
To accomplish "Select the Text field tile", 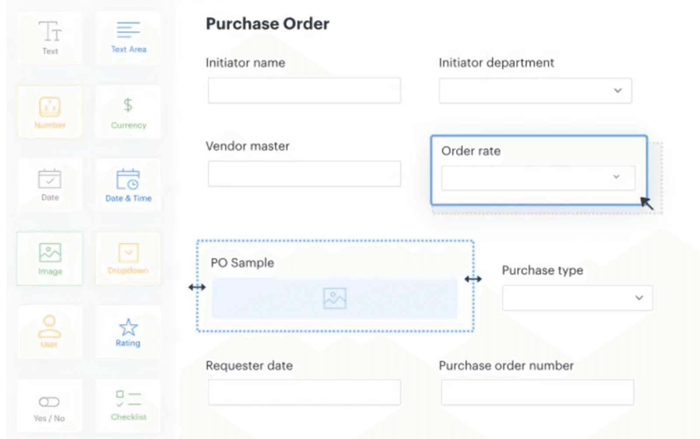I will tap(50, 38).
